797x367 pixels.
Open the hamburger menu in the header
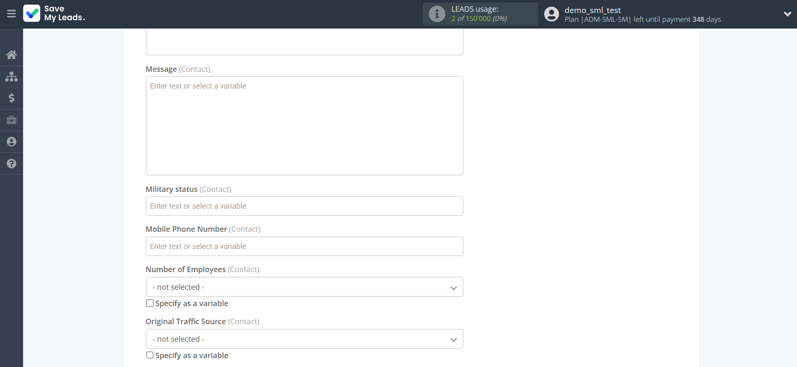(11, 14)
